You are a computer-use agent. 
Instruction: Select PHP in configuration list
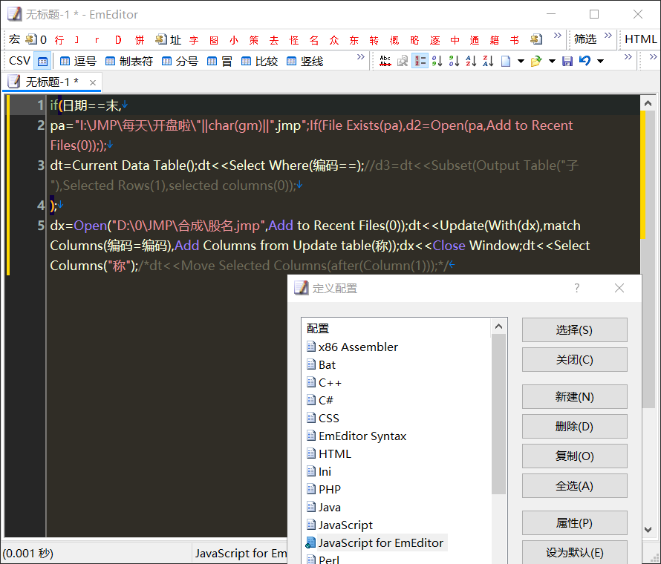click(x=323, y=490)
